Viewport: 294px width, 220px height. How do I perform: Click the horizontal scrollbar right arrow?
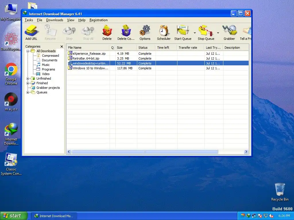[x=246, y=152]
